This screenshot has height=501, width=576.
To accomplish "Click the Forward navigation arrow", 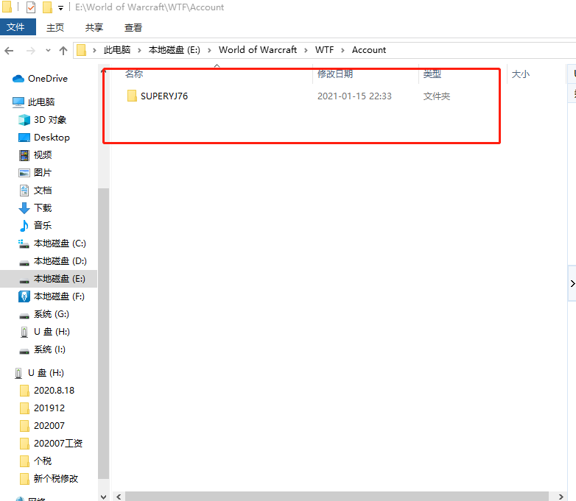I will [31, 51].
